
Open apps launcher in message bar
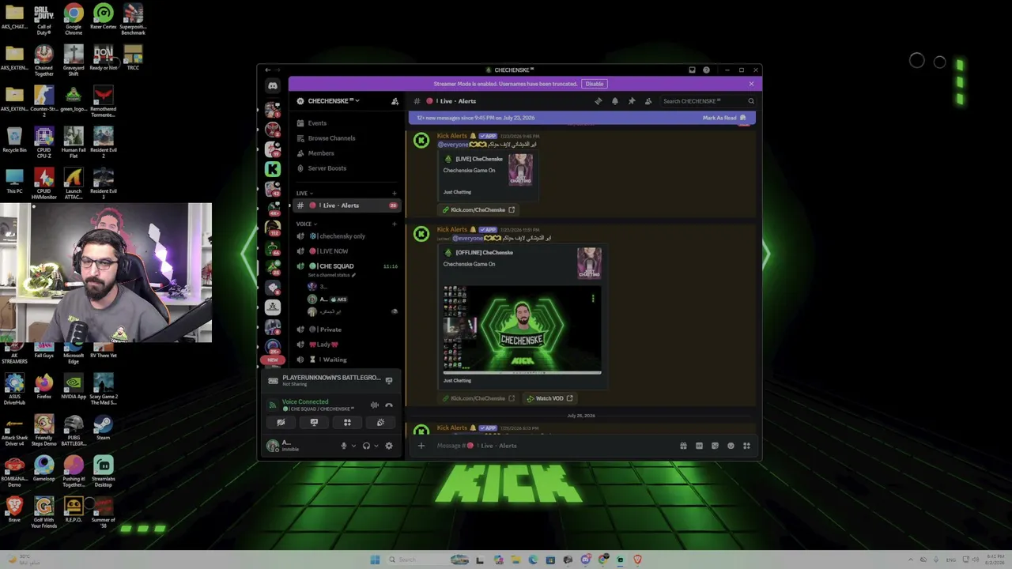(x=746, y=446)
